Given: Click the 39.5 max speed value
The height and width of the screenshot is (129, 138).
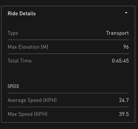Looking at the screenshot, I should pos(124,114).
